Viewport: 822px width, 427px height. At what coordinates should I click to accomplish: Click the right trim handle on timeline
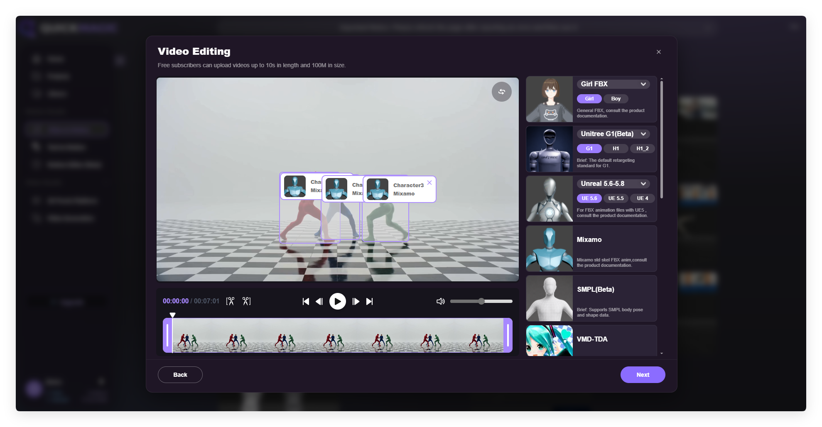click(508, 335)
